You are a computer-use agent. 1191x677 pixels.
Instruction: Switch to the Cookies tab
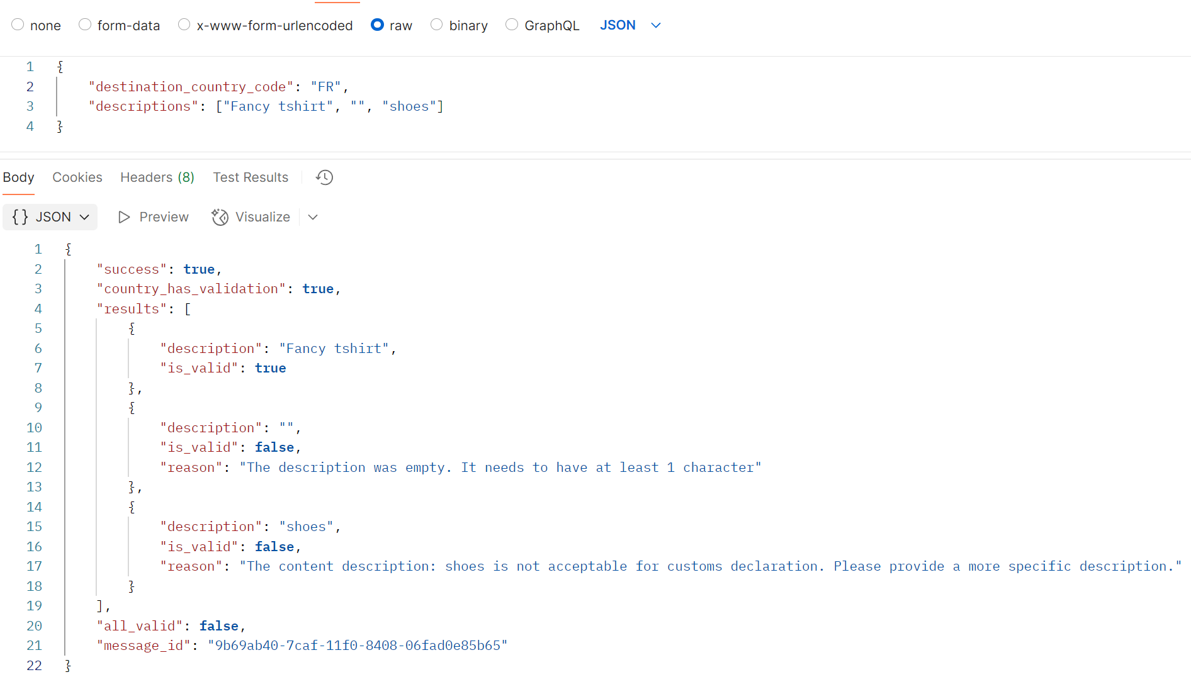[77, 177]
